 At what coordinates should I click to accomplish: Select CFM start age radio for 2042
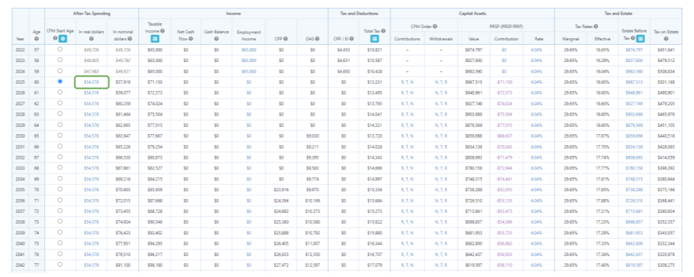(60, 264)
